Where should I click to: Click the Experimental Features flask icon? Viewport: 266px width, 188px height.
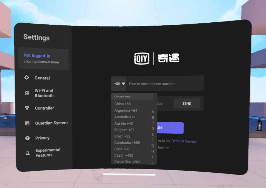(x=27, y=153)
